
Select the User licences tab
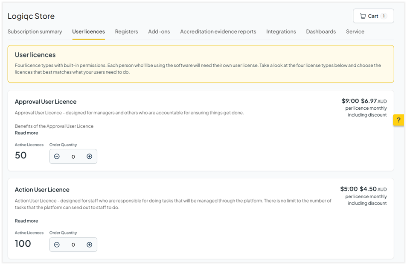pyautogui.click(x=88, y=31)
